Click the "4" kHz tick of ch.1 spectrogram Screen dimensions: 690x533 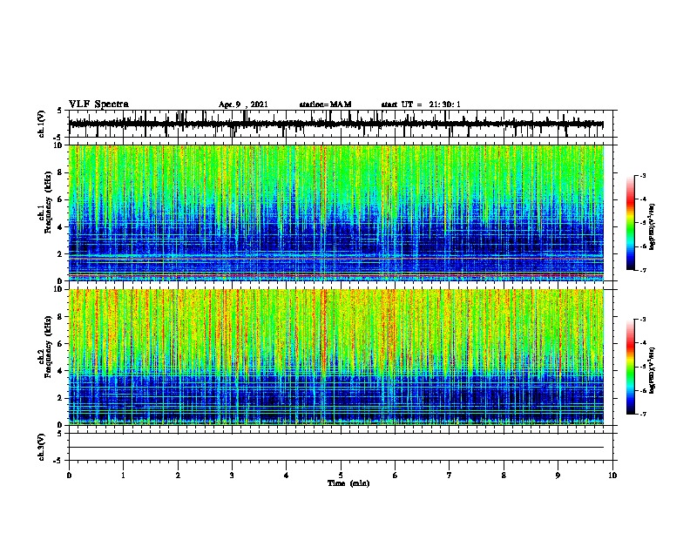coord(61,227)
